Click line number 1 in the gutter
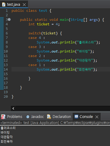 pos(7,11)
